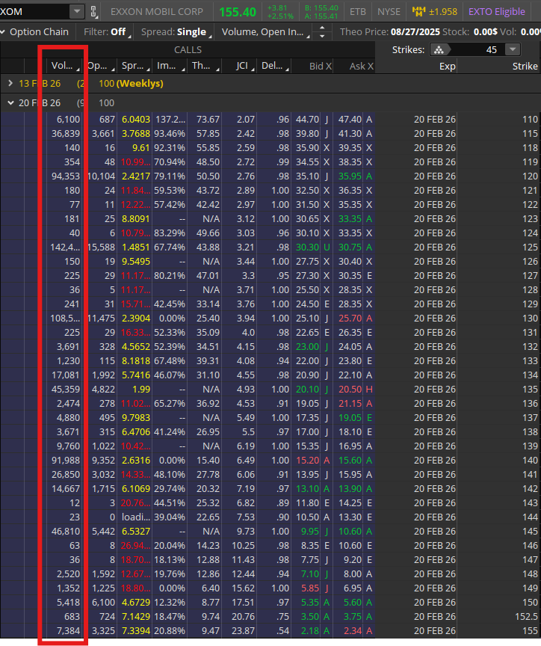Collapse the Option Chain section
The image size is (541, 646).
(x=2, y=31)
